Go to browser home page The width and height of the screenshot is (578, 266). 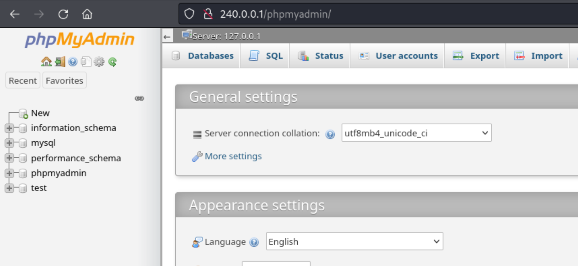(x=87, y=14)
